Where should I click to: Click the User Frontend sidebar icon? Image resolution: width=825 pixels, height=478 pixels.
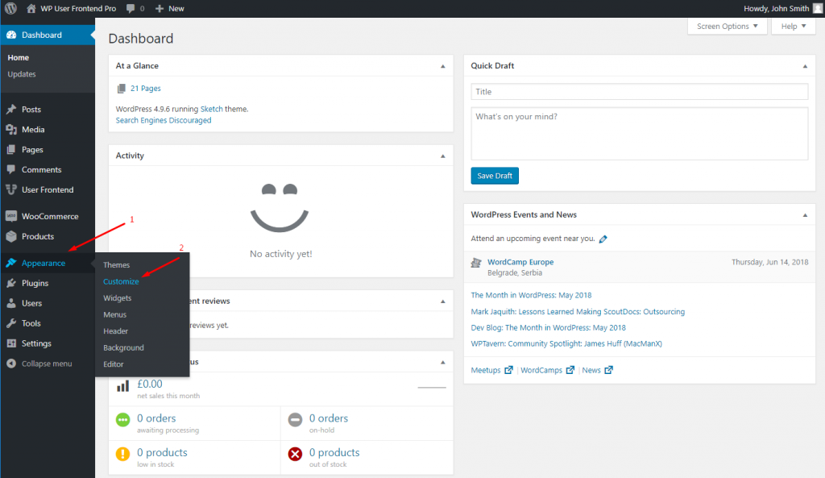pos(12,189)
